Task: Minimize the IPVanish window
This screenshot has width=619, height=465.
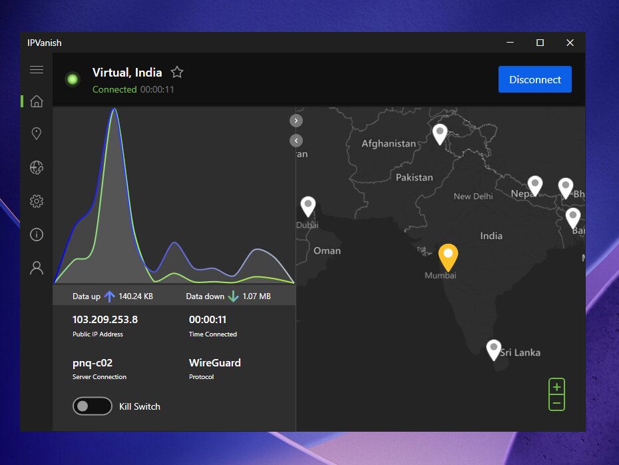Action: click(x=510, y=42)
